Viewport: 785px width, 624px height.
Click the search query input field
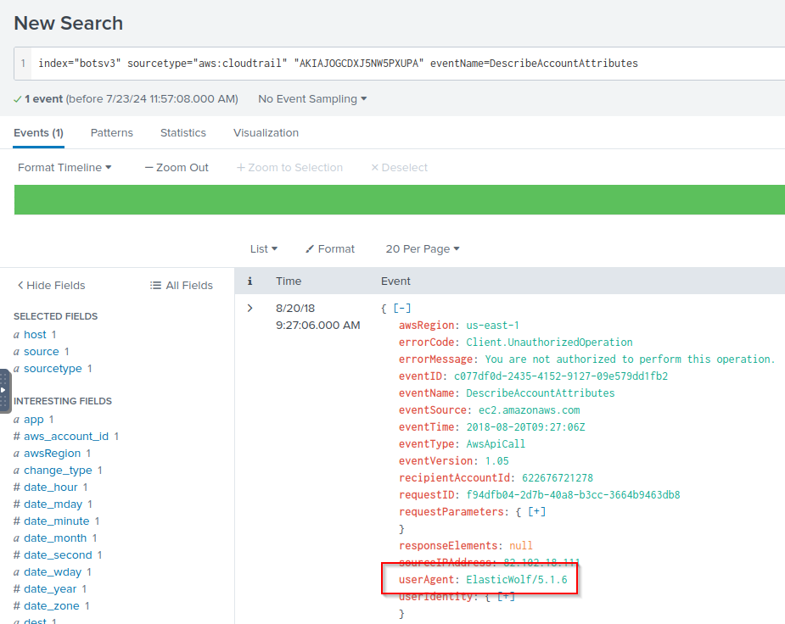tap(407, 64)
